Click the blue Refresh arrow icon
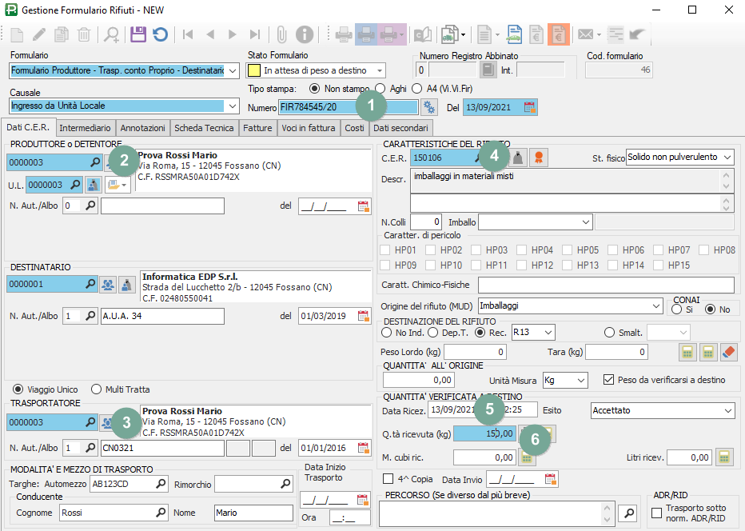Image resolution: width=745 pixels, height=531 pixels. point(160,34)
